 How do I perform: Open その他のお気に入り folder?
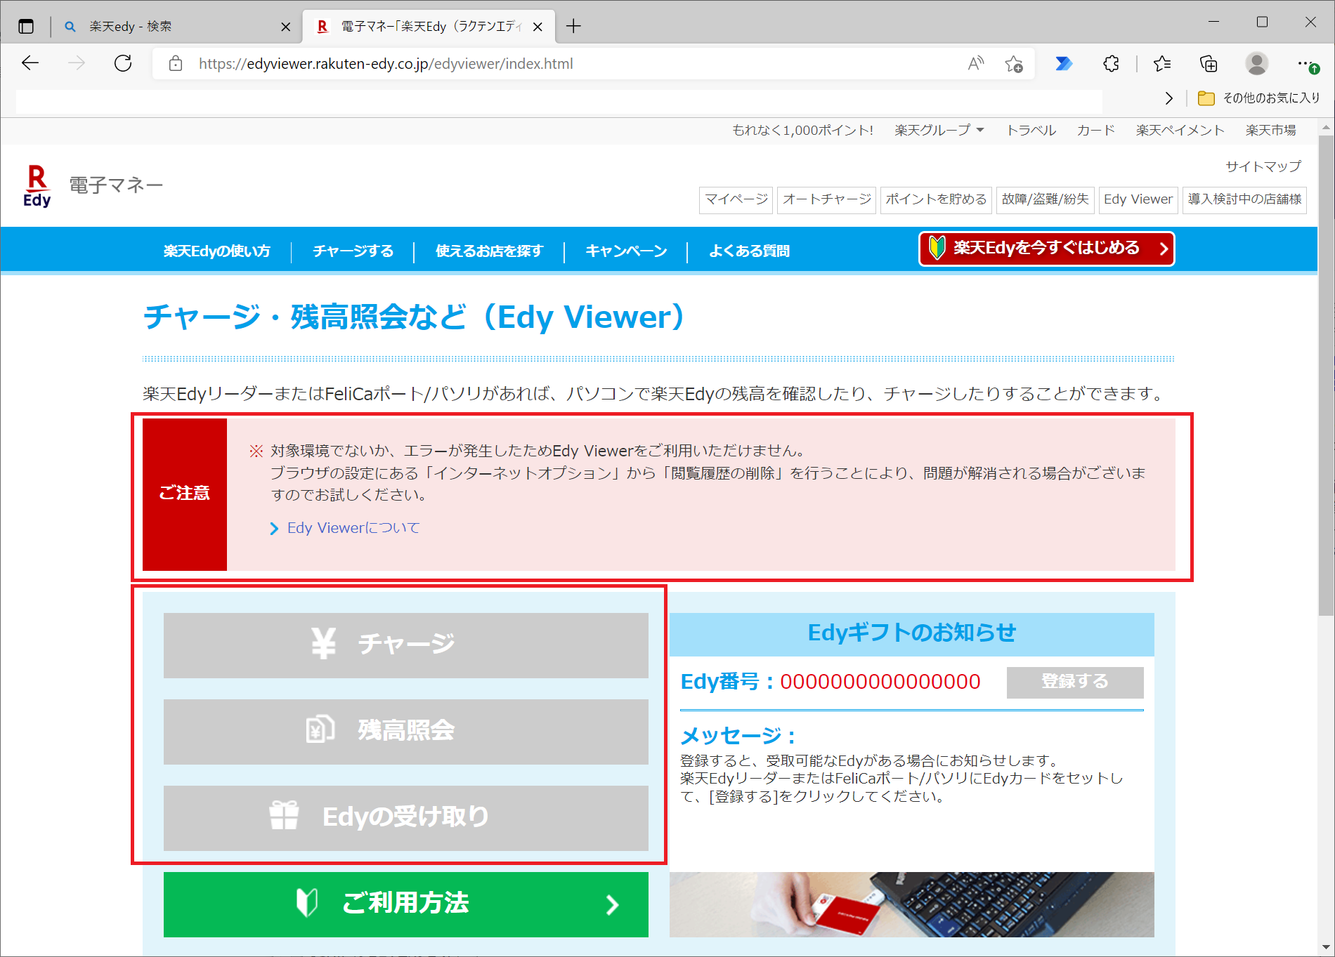coord(1258,98)
